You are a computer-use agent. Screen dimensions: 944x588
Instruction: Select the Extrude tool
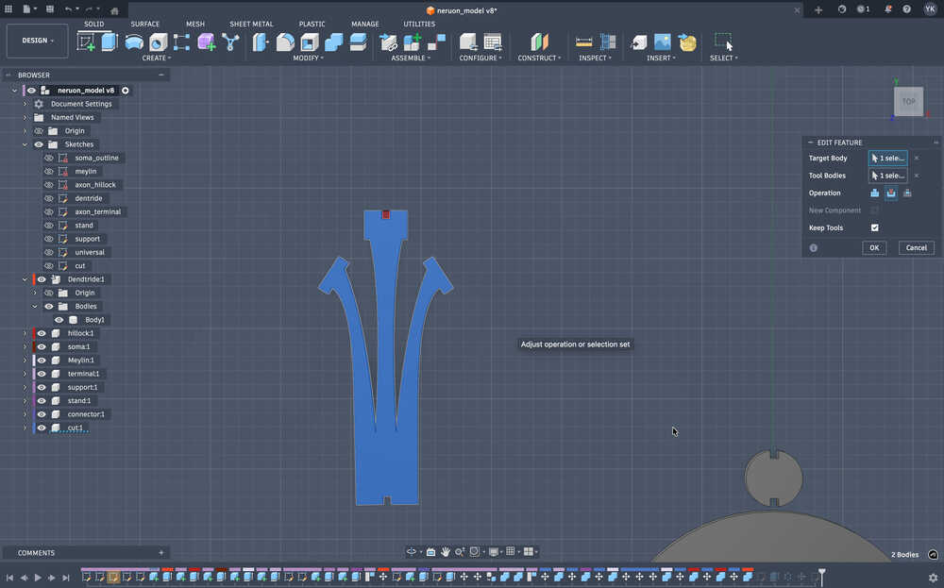[x=110, y=42]
